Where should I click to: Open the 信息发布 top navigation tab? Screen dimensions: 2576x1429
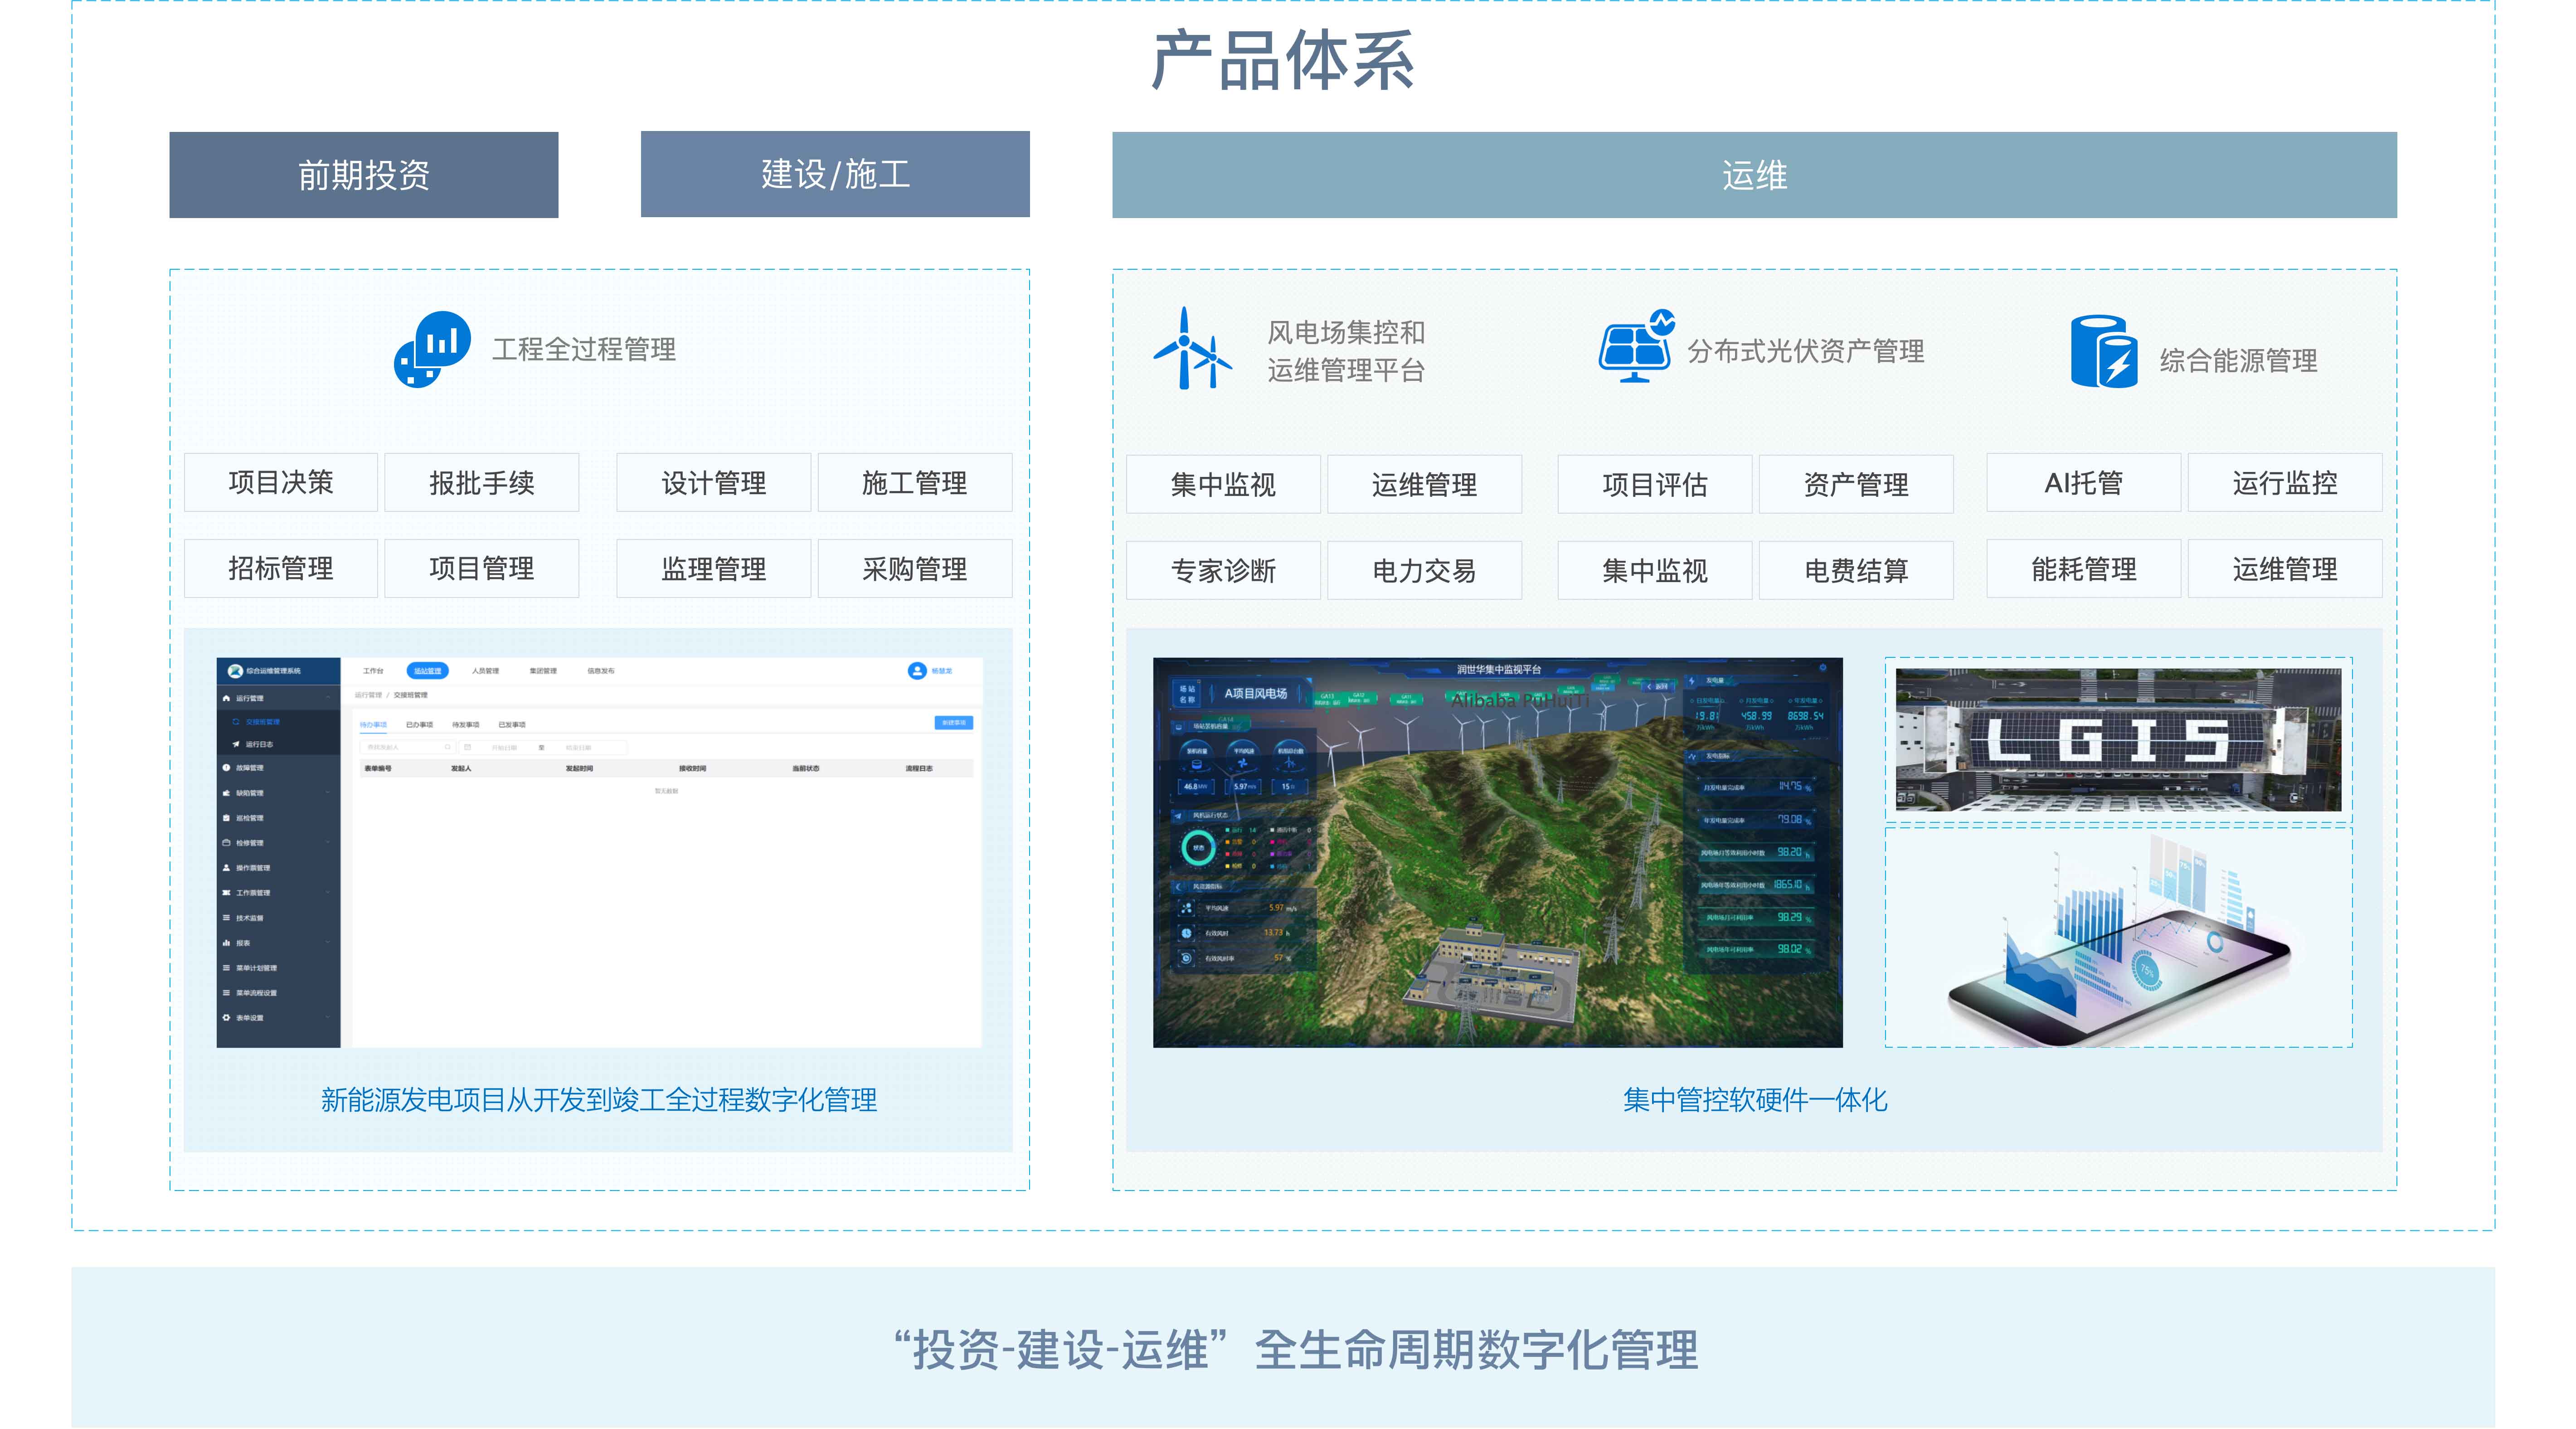coord(601,671)
